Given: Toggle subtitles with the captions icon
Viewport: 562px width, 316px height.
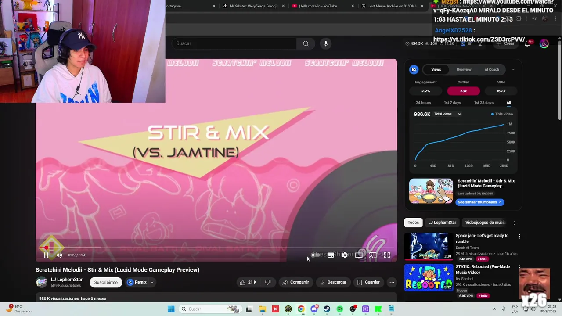Looking at the screenshot, I should [x=331, y=255].
